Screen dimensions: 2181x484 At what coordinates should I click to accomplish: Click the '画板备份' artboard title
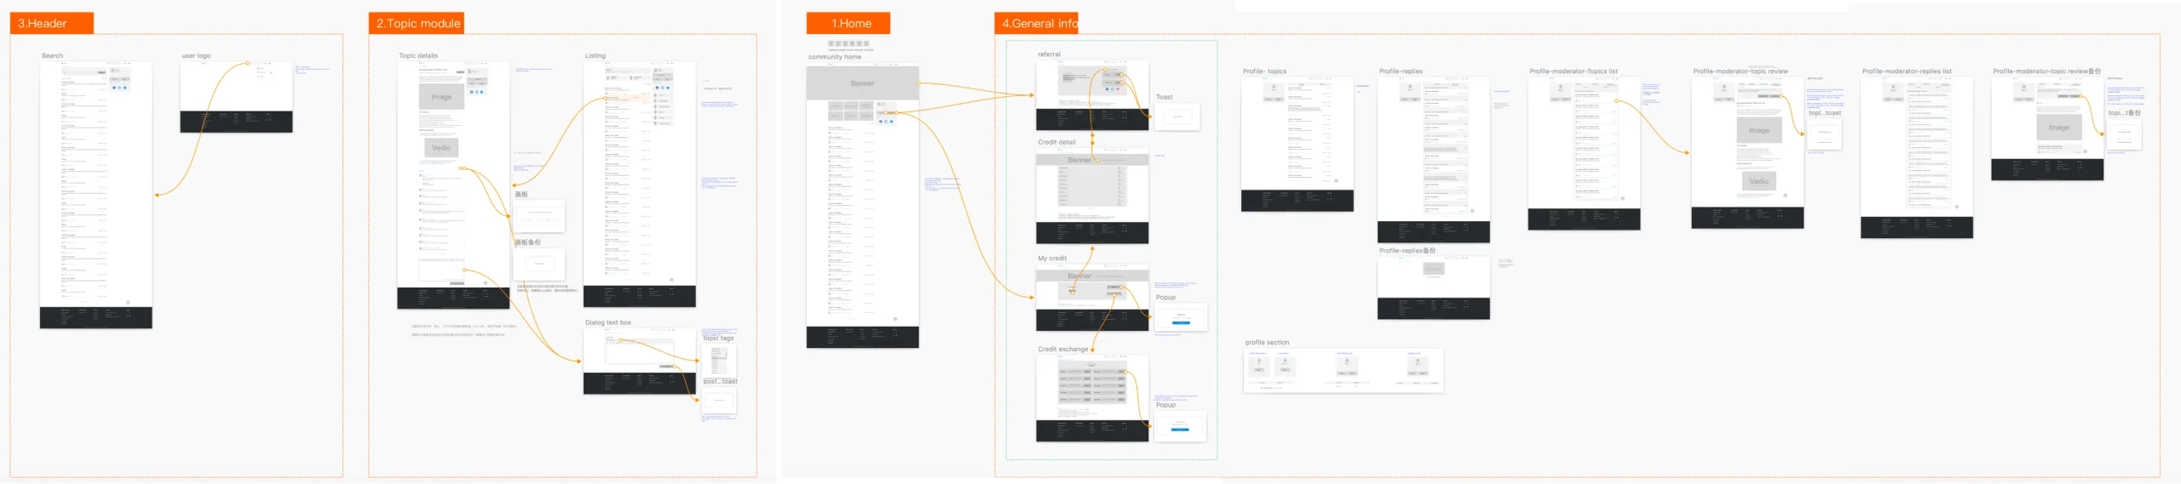[x=527, y=242]
